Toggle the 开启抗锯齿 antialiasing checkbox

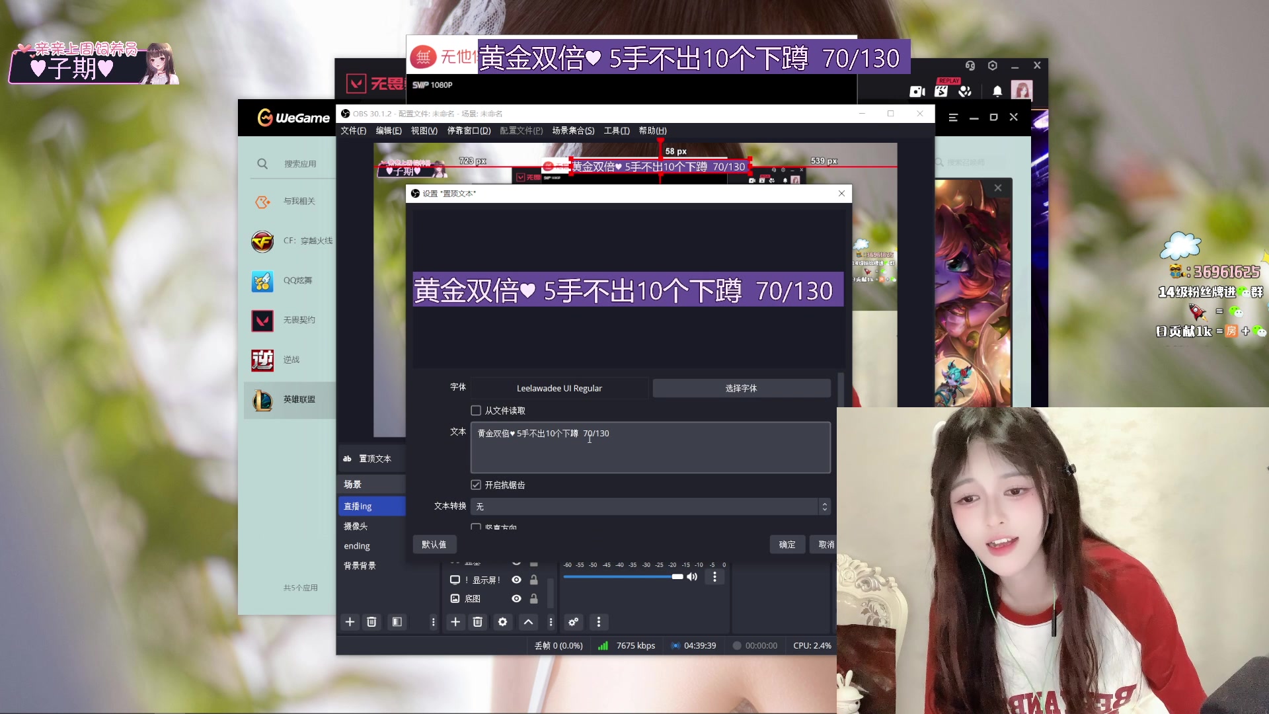pyautogui.click(x=476, y=485)
